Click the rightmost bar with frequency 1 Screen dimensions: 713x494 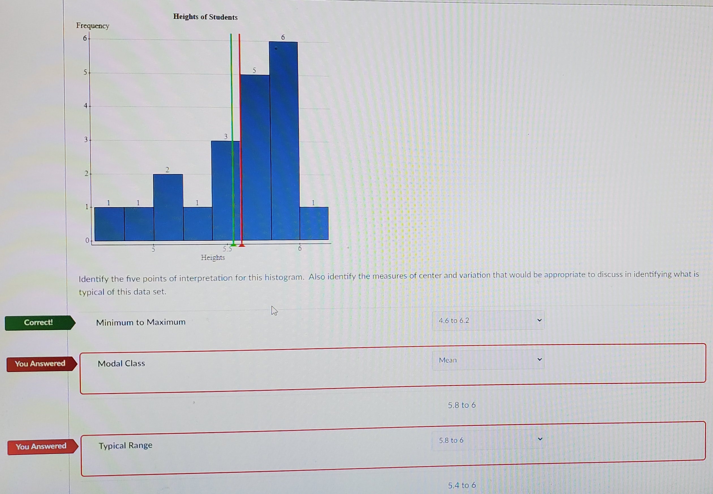[314, 224]
